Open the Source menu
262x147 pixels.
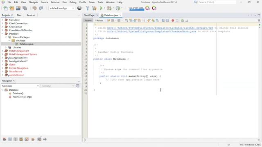point(45,2)
